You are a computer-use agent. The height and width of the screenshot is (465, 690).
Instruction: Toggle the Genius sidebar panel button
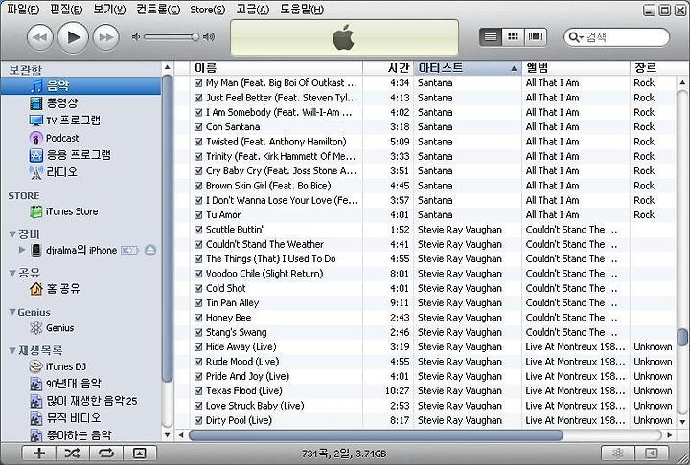[653, 454]
